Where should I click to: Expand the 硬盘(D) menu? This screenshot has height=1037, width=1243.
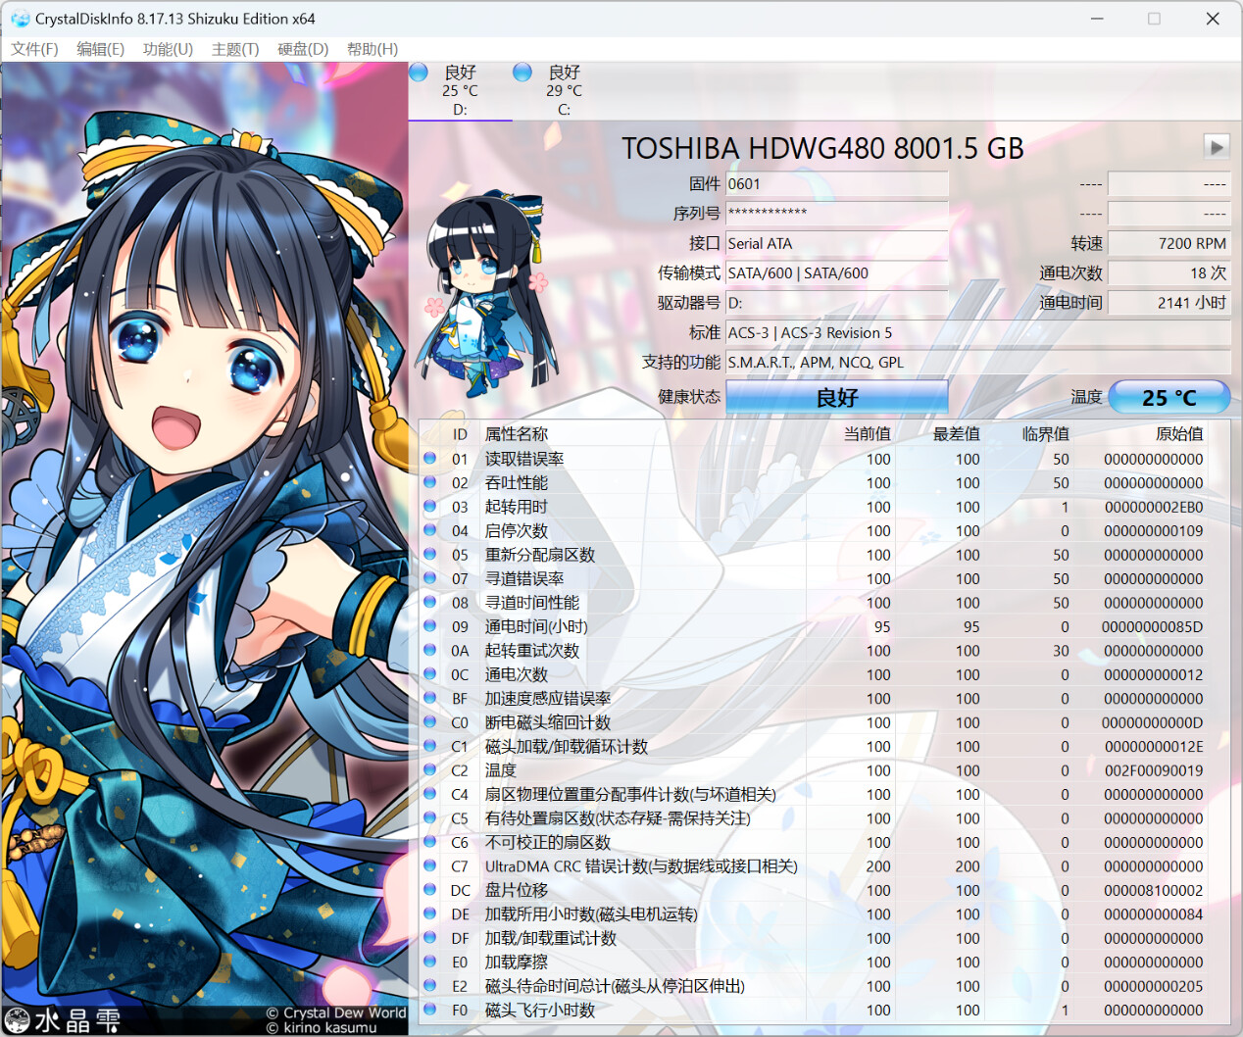[303, 49]
